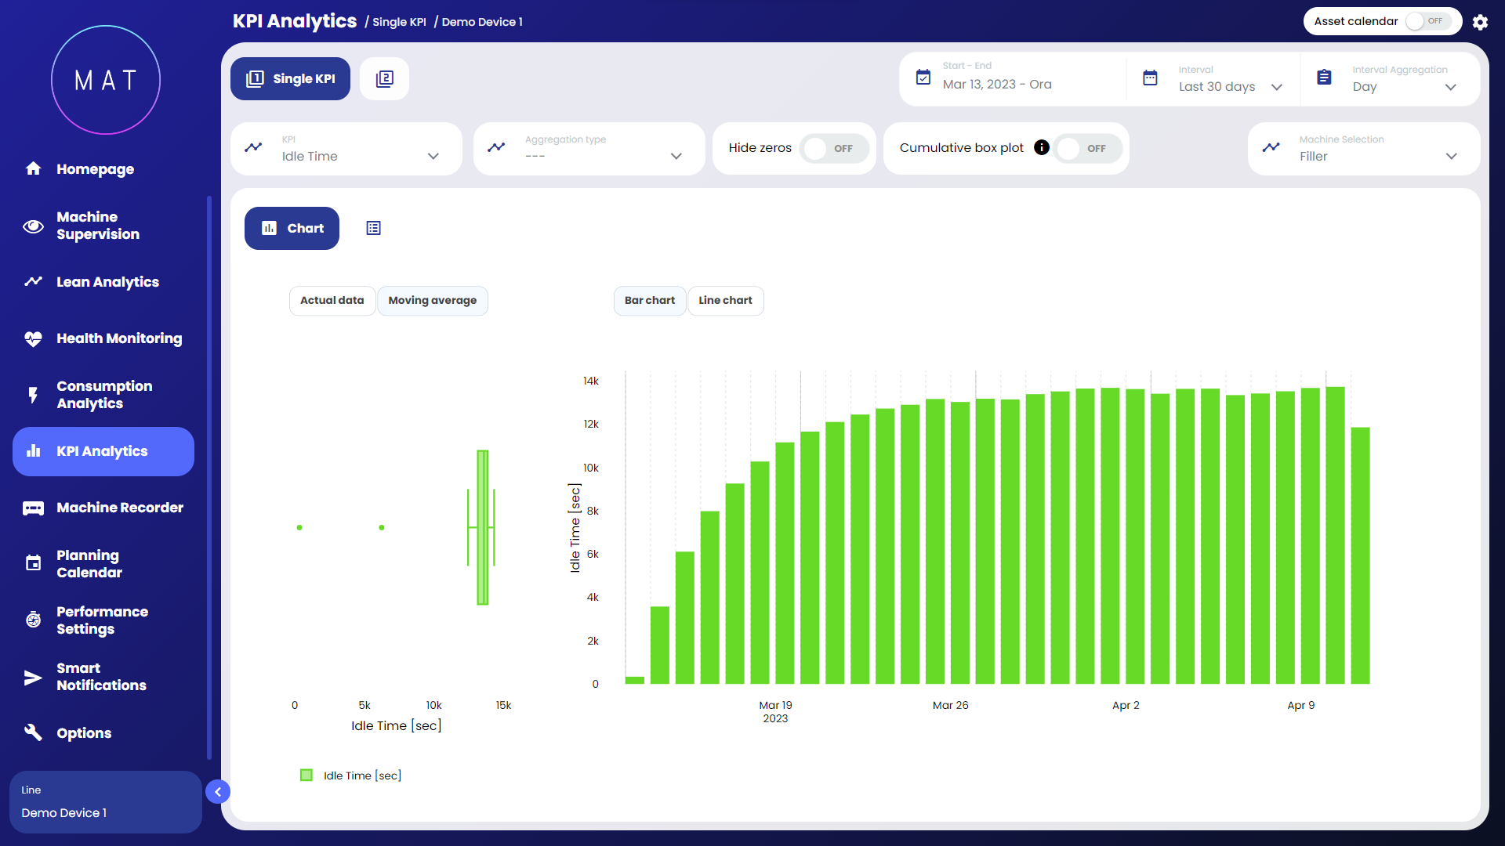Click the multi KPI comparison icon
Image resolution: width=1505 pixels, height=846 pixels.
[384, 78]
